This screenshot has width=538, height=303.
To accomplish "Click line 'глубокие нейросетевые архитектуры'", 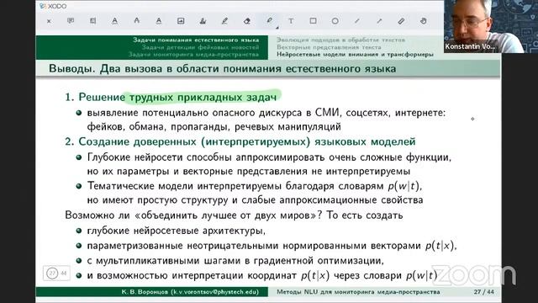I will click(x=176, y=231).
